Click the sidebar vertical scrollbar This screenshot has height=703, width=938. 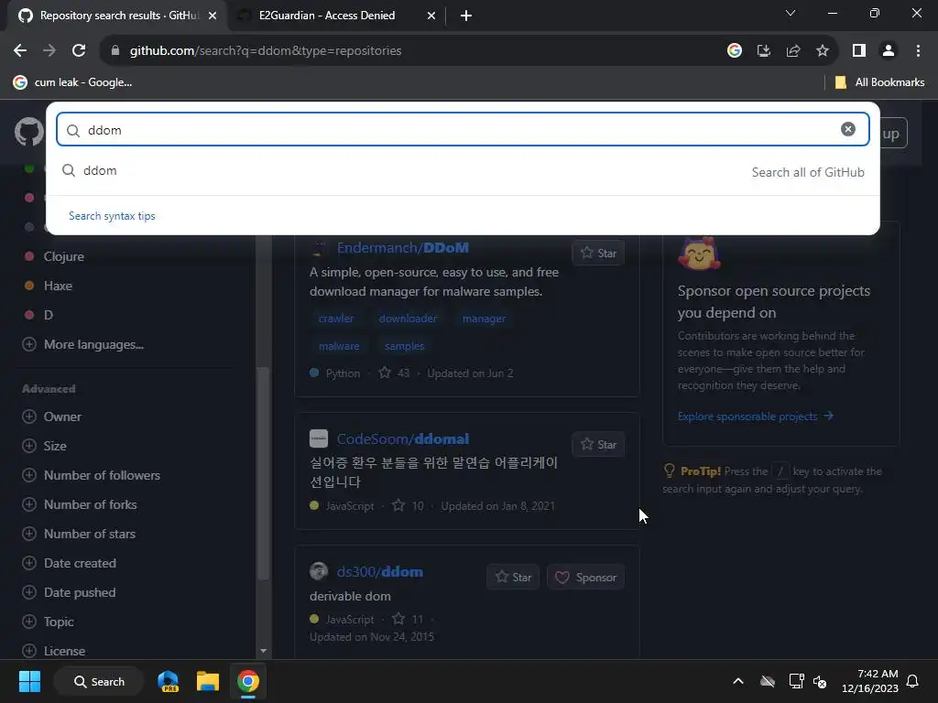[x=263, y=472]
